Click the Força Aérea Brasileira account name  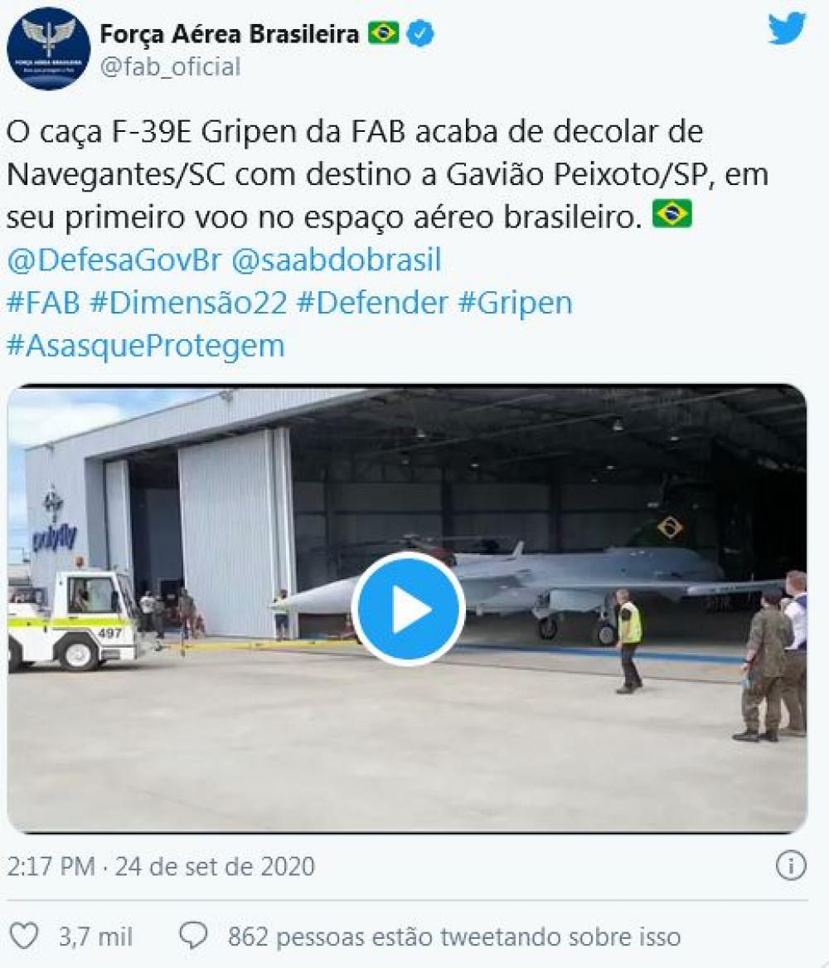click(229, 34)
